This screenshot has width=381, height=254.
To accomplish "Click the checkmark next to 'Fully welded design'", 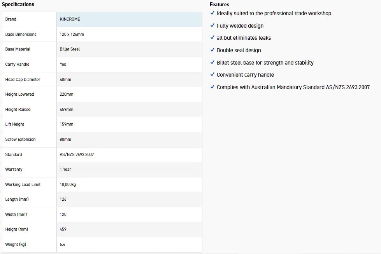I will click(212, 25).
